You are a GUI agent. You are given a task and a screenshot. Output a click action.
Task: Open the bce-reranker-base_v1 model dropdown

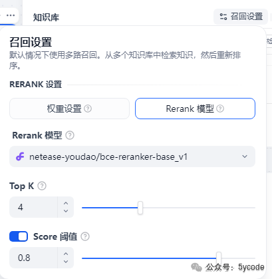tap(132, 156)
